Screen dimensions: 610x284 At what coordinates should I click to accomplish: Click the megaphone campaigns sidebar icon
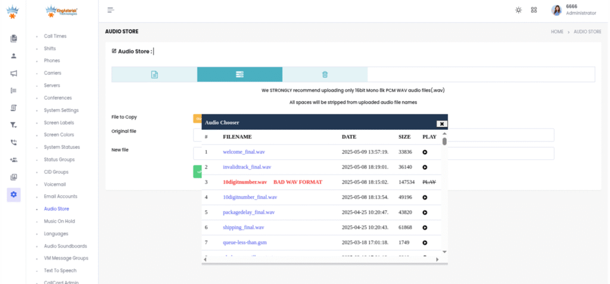pyautogui.click(x=14, y=73)
